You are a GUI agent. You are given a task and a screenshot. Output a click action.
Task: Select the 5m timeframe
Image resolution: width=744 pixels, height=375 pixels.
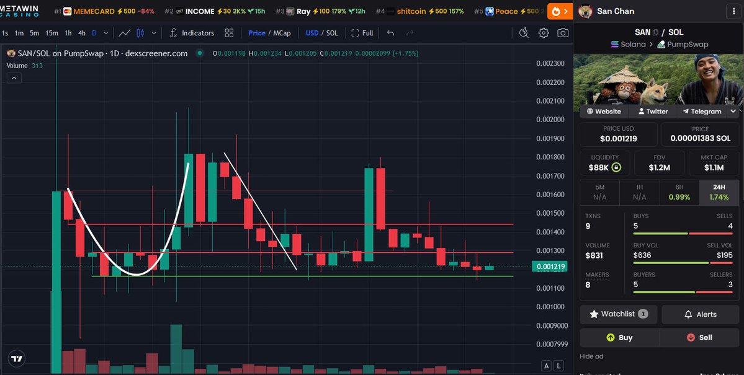click(x=34, y=33)
